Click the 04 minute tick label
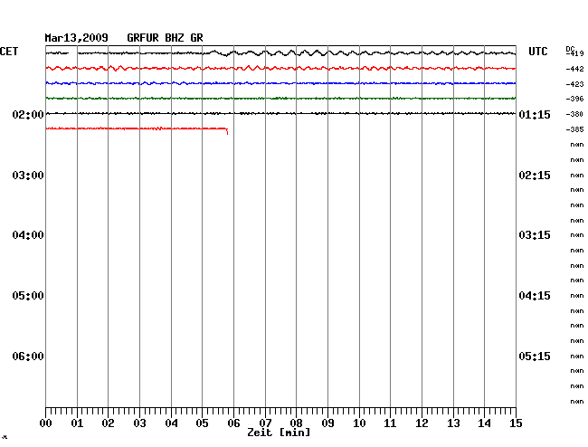588x447 pixels. 171,423
